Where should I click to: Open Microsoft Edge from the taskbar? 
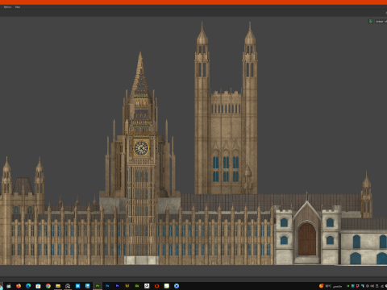click(28, 286)
